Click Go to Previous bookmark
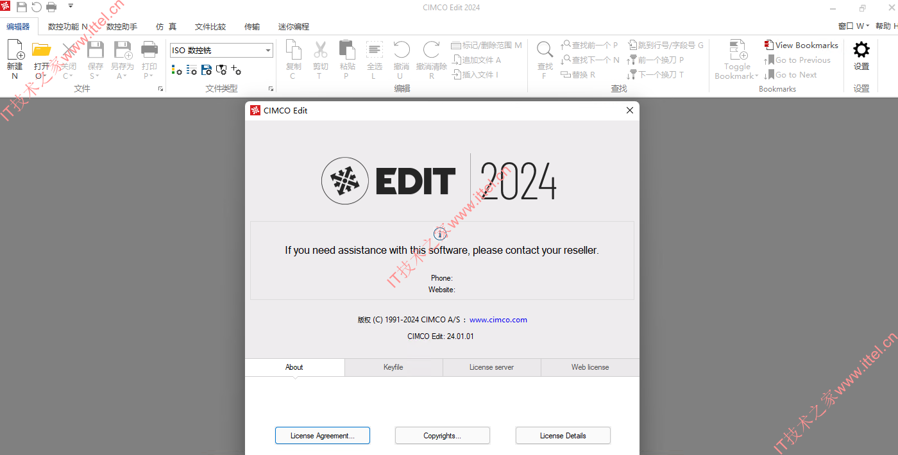898x455 pixels. [797, 60]
